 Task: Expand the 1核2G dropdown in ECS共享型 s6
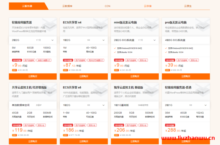tap(104, 105)
